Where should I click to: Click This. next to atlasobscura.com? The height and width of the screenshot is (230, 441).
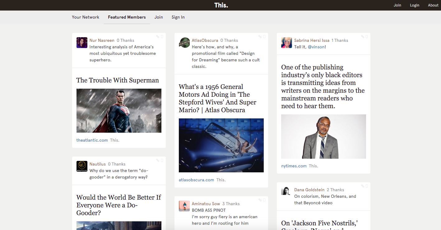221,180
